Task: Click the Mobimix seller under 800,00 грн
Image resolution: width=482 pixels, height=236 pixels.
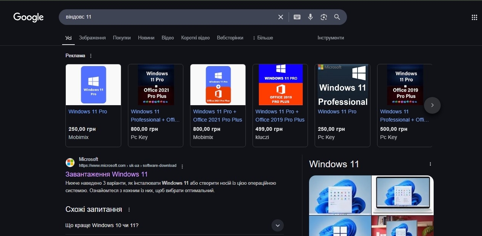Action: (x=203, y=137)
